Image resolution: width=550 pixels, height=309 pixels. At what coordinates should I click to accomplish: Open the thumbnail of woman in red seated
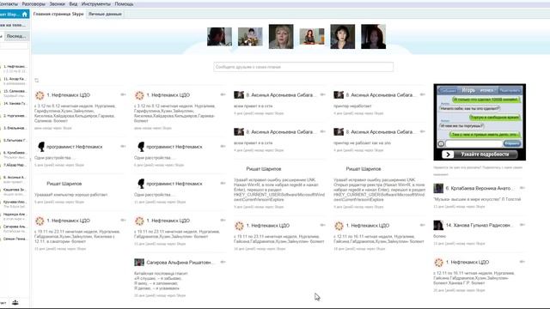pyautogui.click(x=312, y=37)
